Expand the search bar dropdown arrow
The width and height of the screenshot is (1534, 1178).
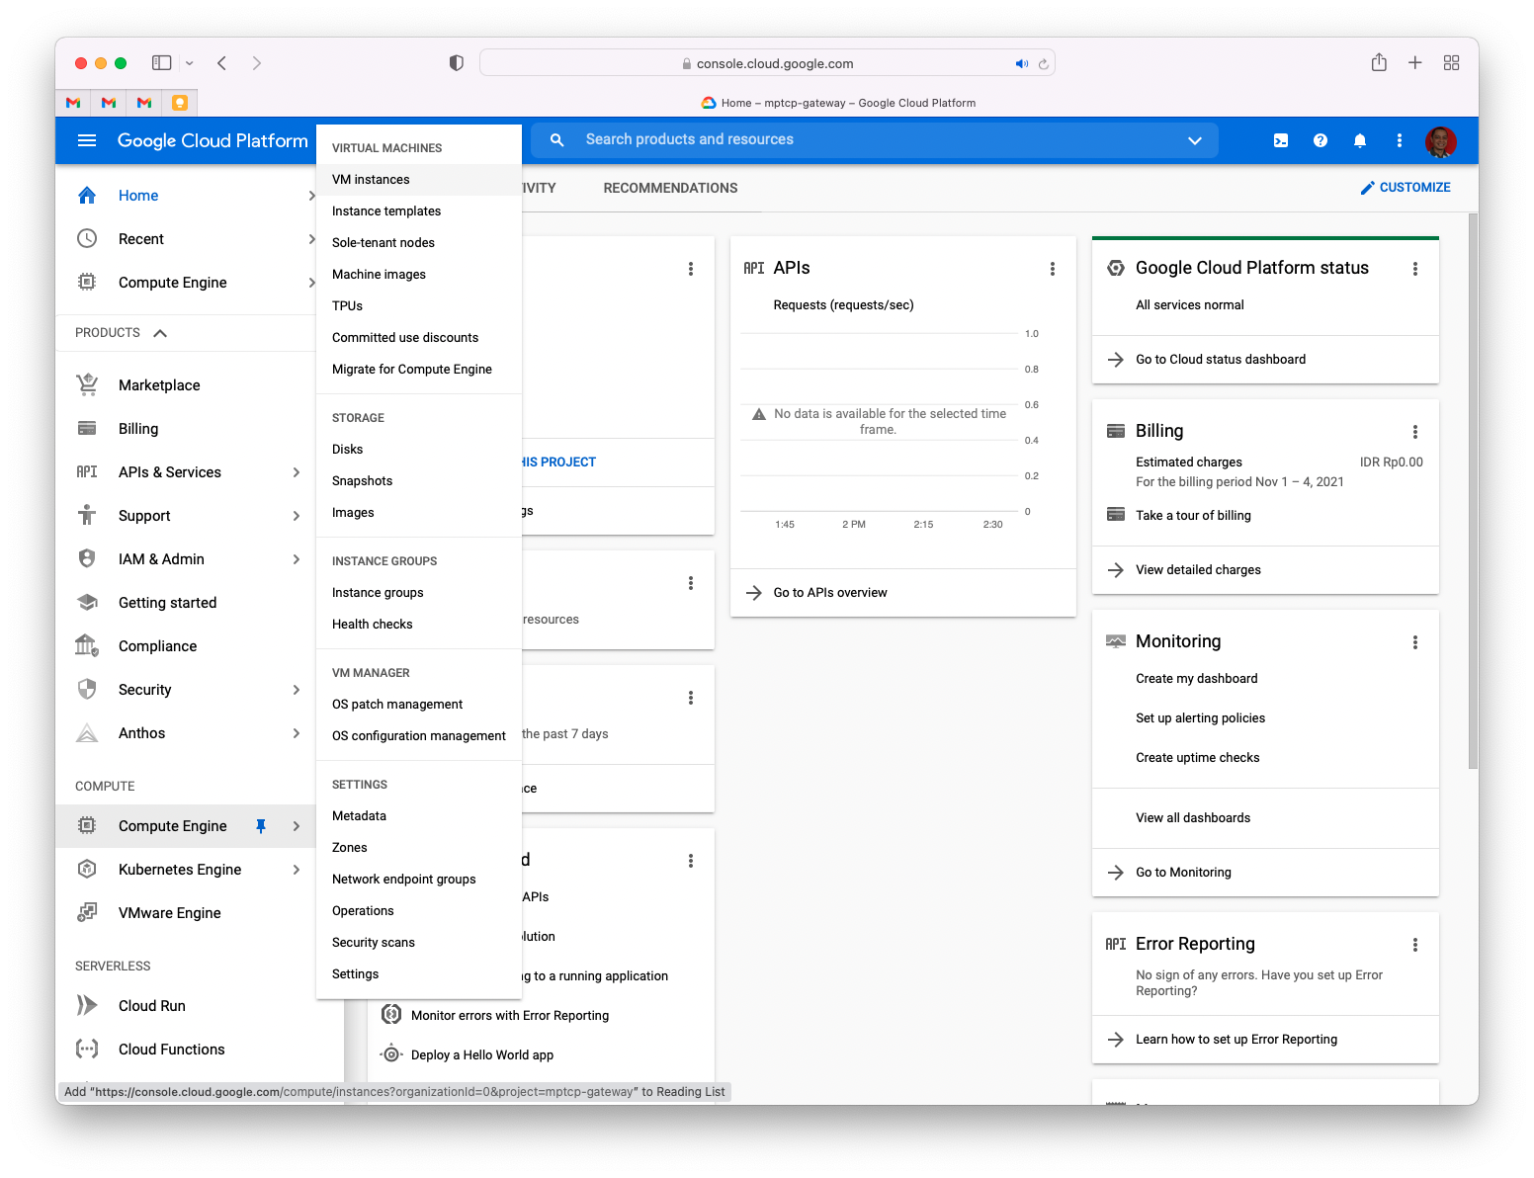coord(1195,140)
